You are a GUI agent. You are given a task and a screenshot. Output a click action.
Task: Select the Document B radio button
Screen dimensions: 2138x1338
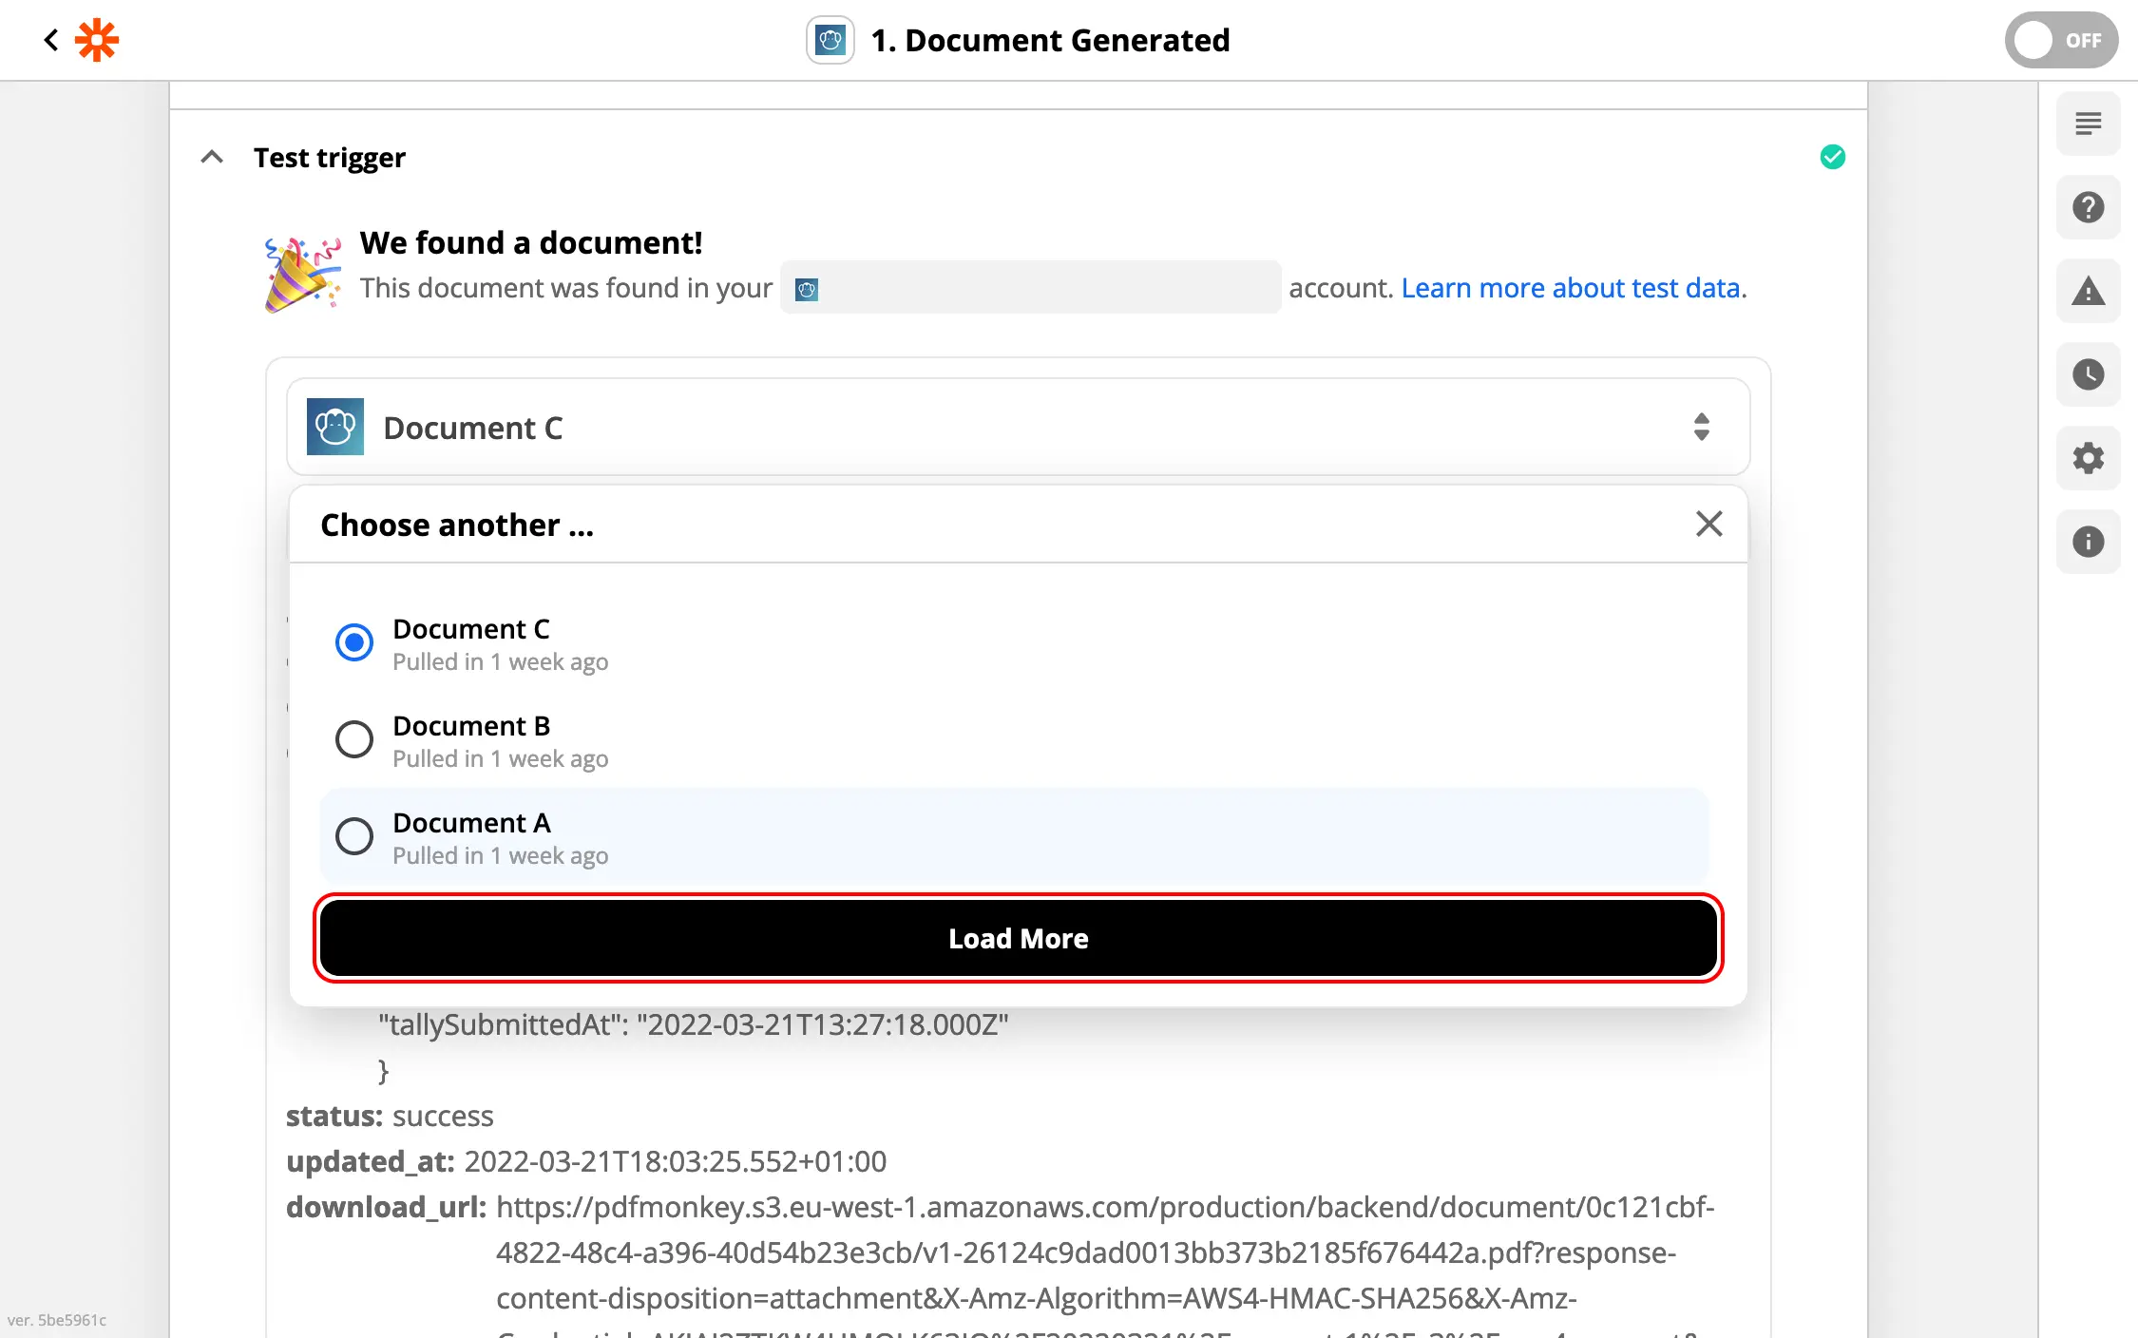[x=353, y=739]
